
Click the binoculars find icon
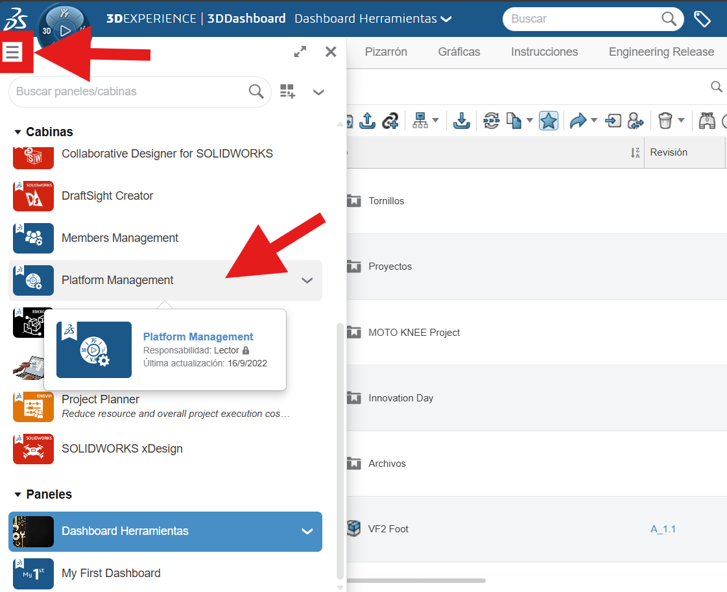click(707, 121)
